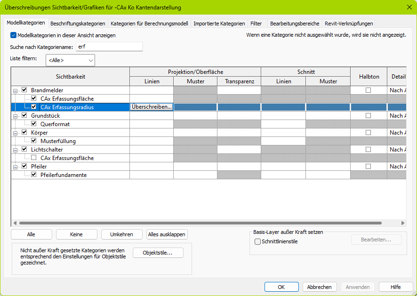
Task: Open the Revit-Verknüpfungen tab
Action: point(349,24)
